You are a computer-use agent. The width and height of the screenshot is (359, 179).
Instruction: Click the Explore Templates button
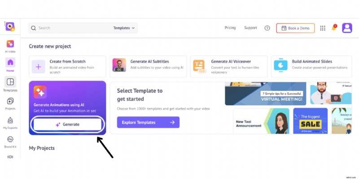click(x=148, y=122)
